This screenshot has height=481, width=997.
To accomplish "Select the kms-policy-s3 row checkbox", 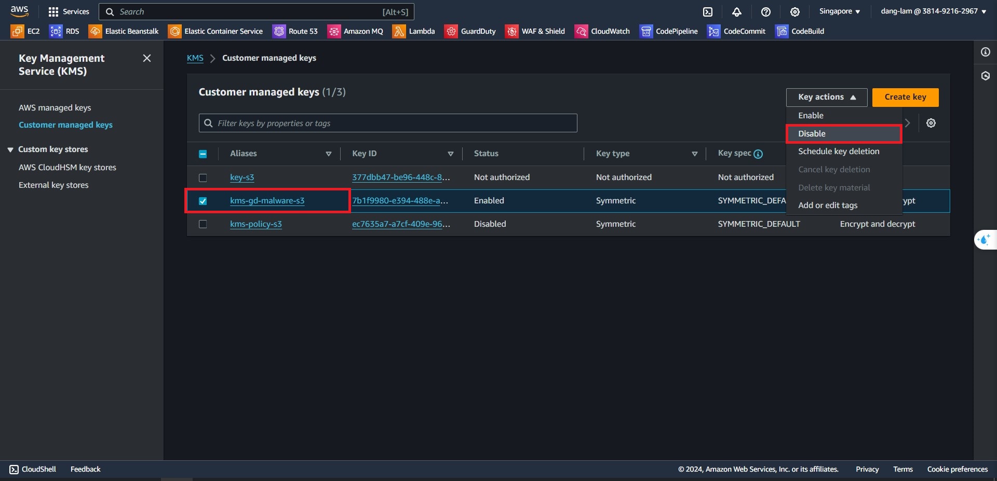I will point(203,224).
